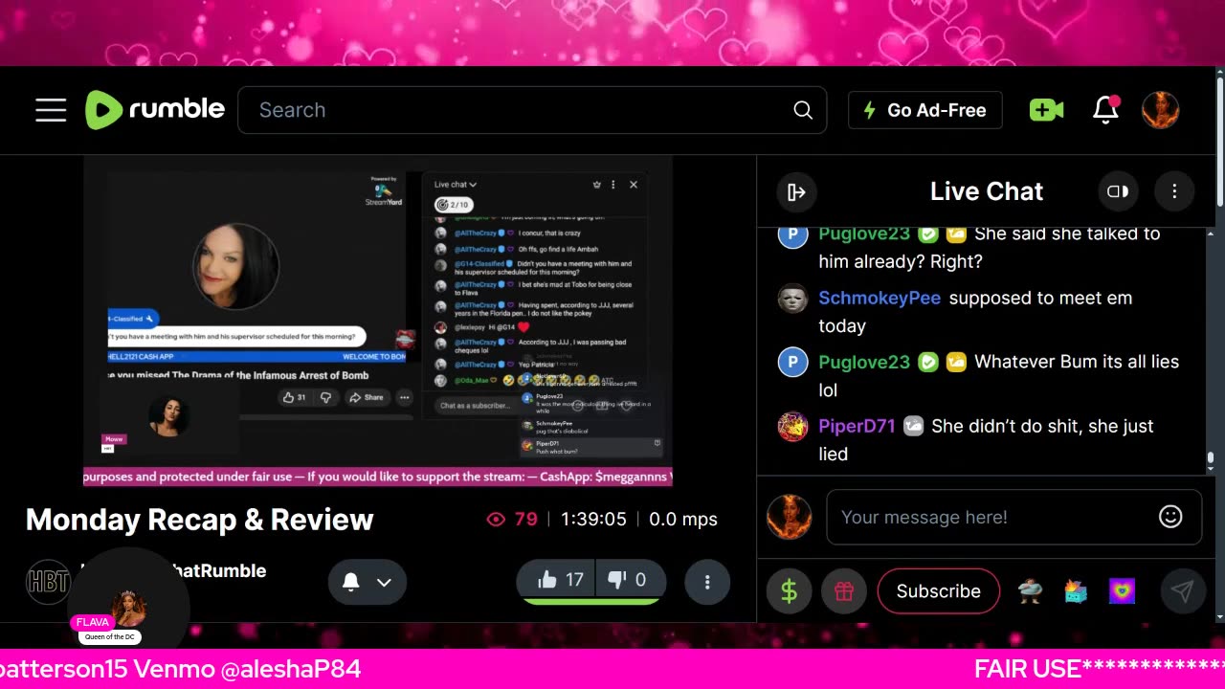Click the Go Ad-Free button

[924, 110]
